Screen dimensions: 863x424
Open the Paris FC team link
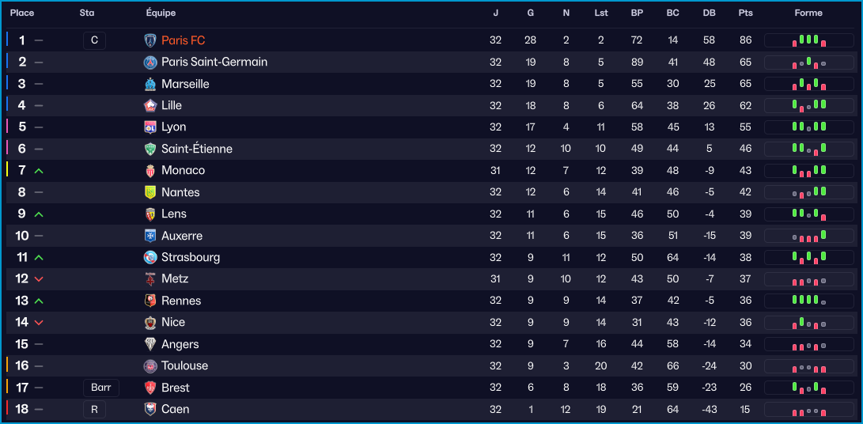pos(184,40)
